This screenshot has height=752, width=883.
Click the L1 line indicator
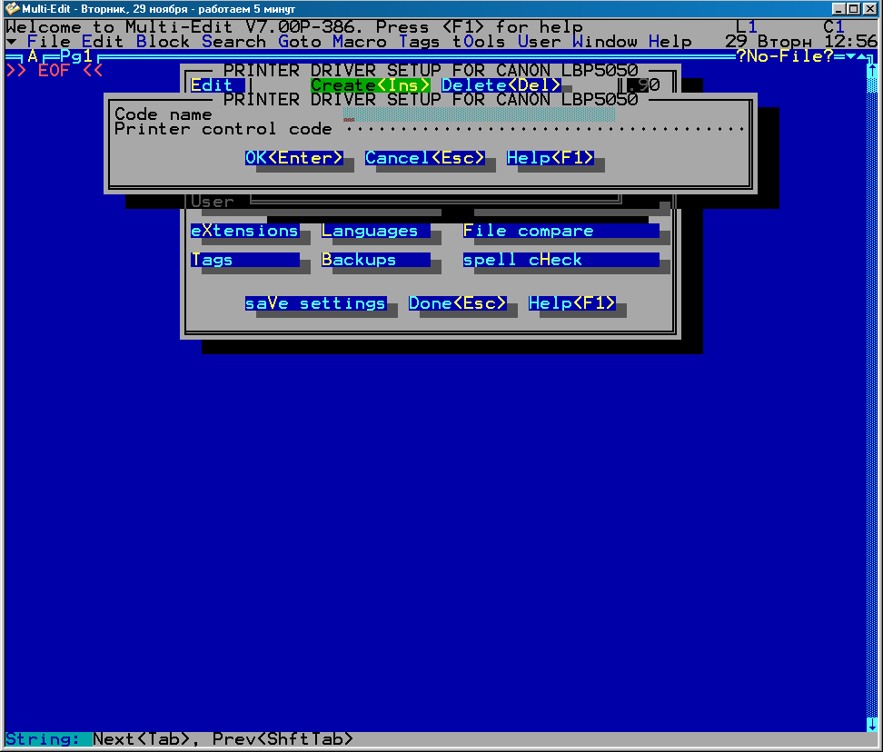(747, 27)
